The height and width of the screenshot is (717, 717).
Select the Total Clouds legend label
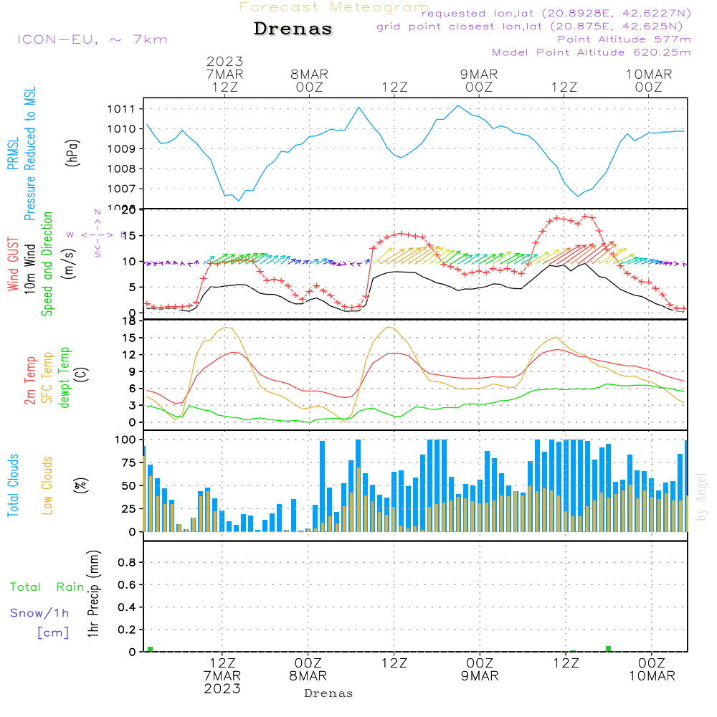13,485
